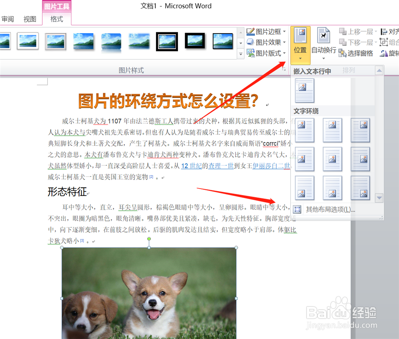This screenshot has height=339, width=399.
Task: Switch to the 视图 View tab
Action: point(30,19)
